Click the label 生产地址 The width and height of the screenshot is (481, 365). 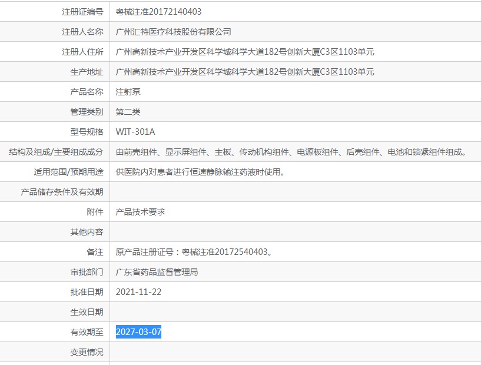pyautogui.click(x=87, y=72)
